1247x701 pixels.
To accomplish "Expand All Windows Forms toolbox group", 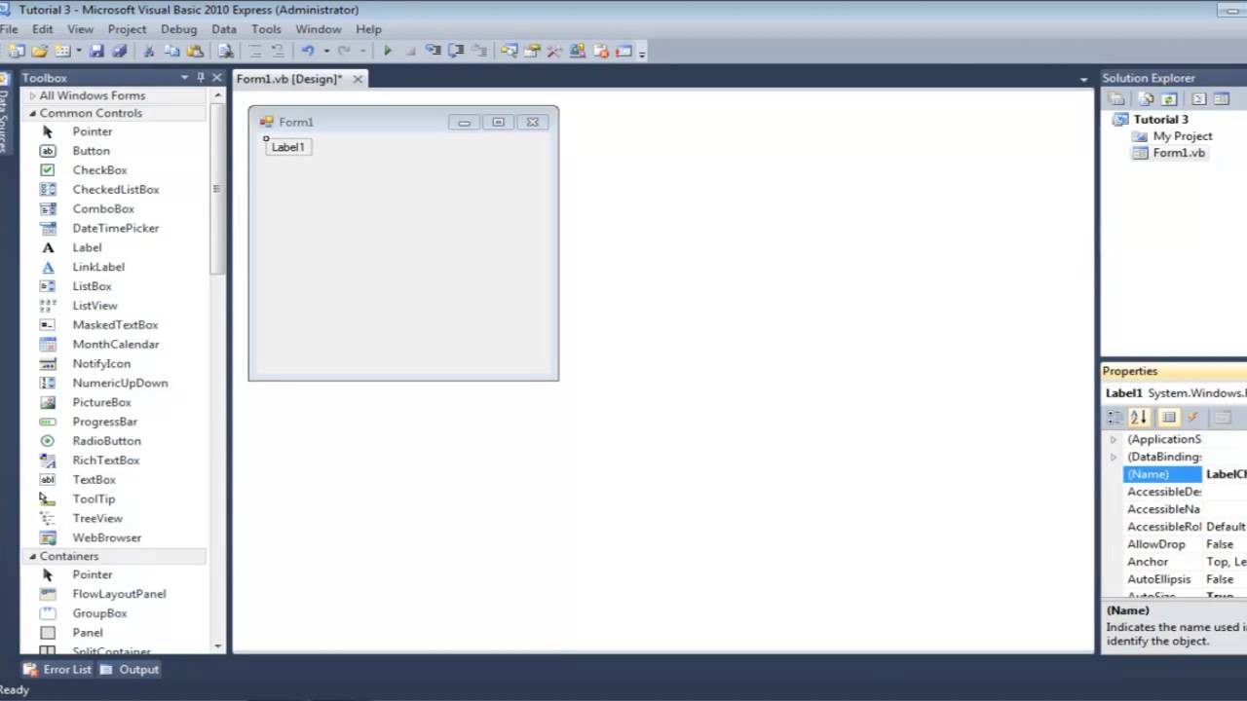I will tap(32, 95).
